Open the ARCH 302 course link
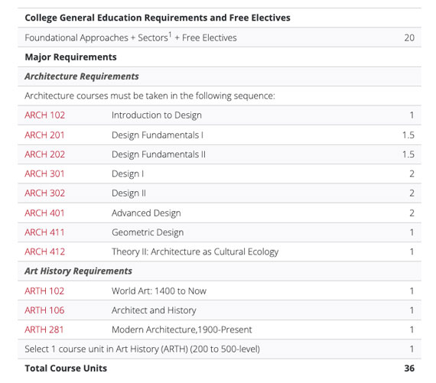436x383 pixels. click(x=45, y=193)
